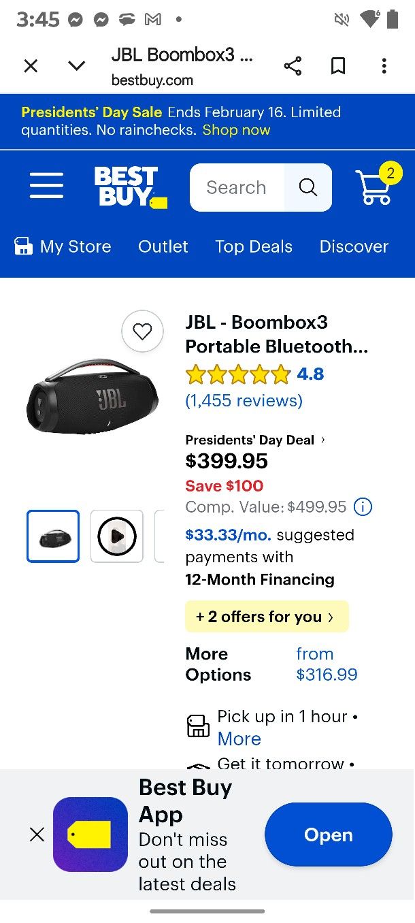Collapse tab using down chevron

pyautogui.click(x=77, y=66)
